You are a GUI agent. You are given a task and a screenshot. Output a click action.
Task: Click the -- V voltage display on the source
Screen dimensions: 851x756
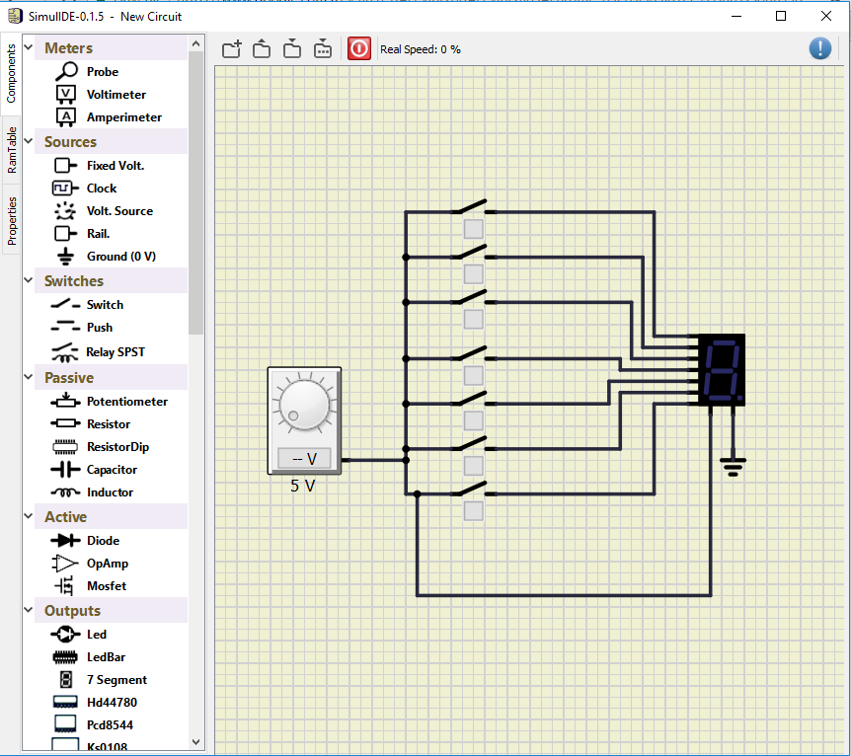[303, 458]
